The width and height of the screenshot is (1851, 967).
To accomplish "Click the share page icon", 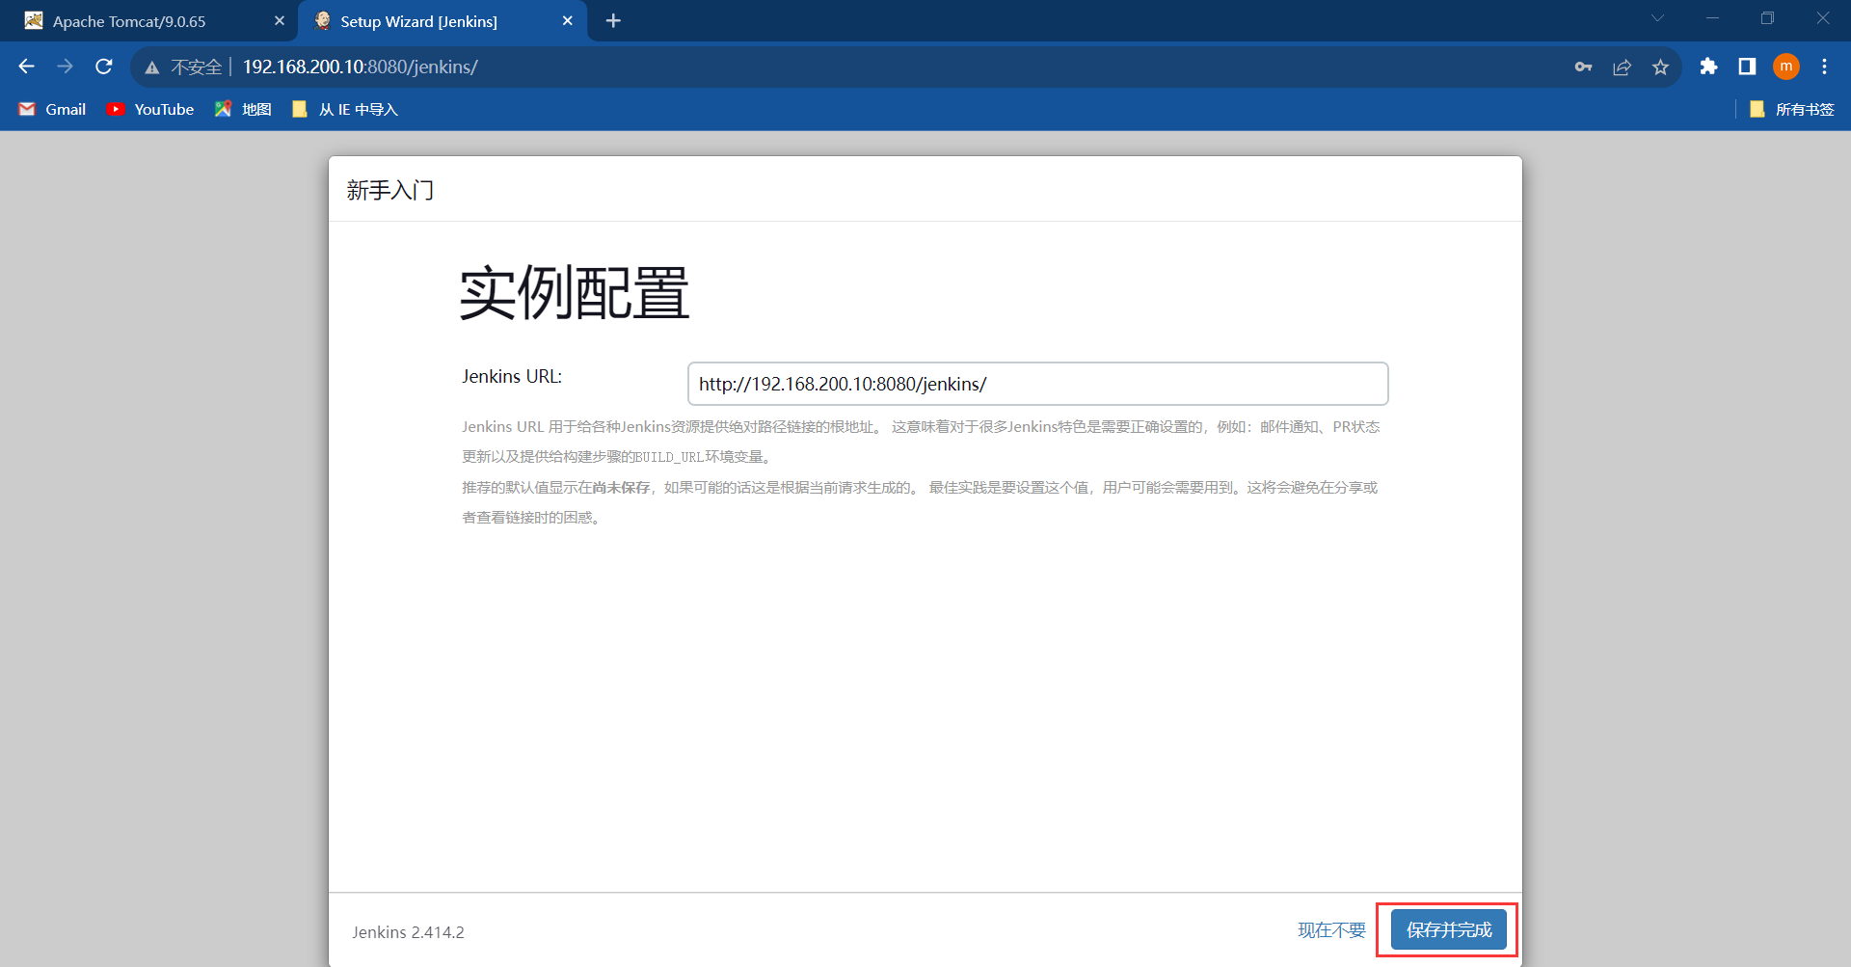I will tap(1622, 67).
